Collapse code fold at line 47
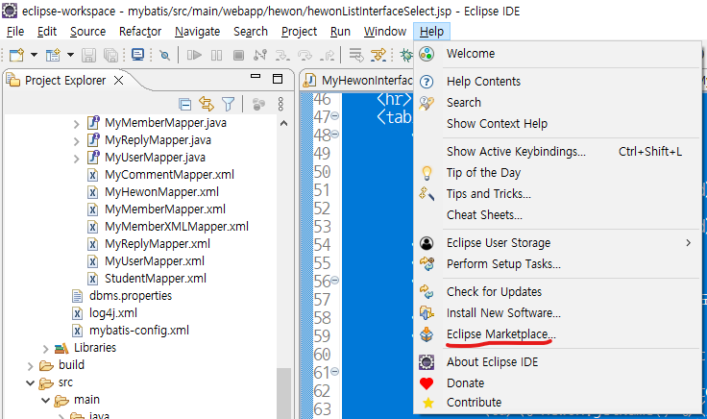Viewport: 707px width, 419px height. (335, 116)
